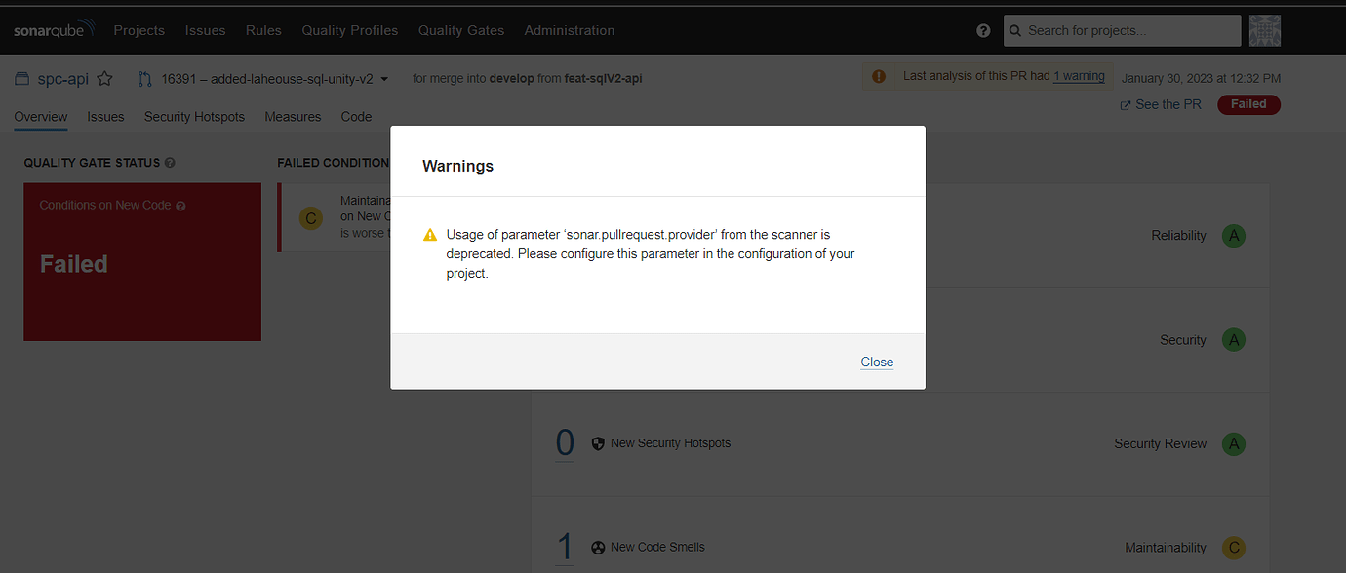Expand the pull request 16391 selector dropdown
Image resolution: width=1346 pixels, height=573 pixels.
383,79
